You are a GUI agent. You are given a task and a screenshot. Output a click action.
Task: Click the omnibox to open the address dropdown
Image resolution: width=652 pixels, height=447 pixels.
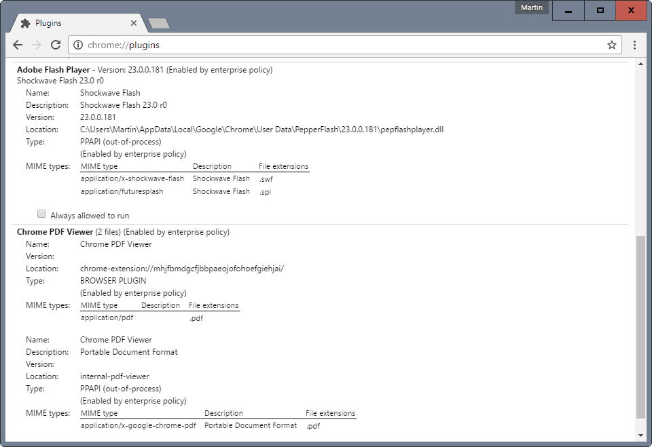pyautogui.click(x=272, y=45)
